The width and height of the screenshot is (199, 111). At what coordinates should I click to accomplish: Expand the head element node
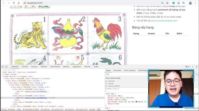(x=3, y=74)
